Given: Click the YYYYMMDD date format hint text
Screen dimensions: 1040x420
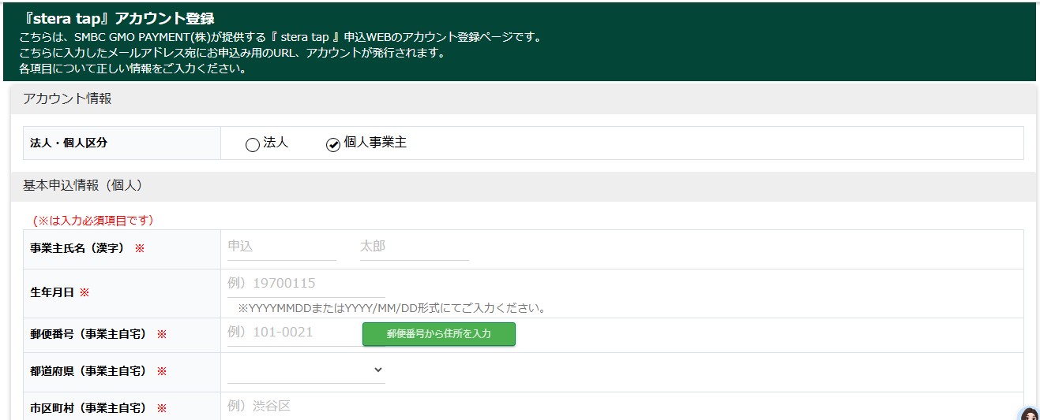Looking at the screenshot, I should [392, 308].
